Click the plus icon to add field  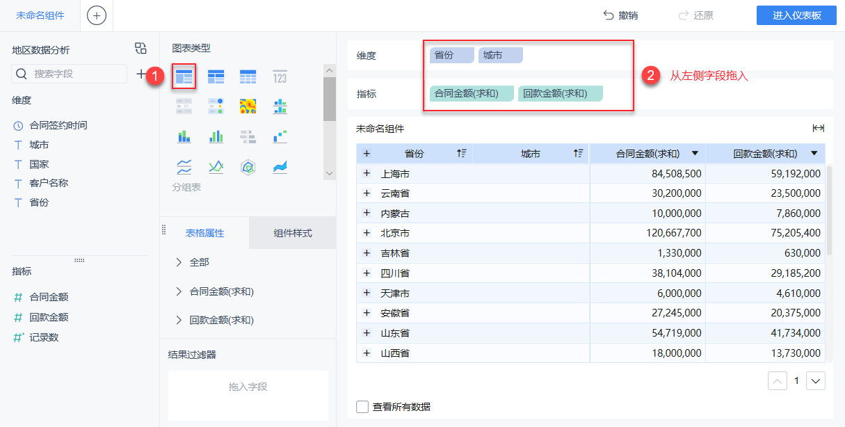coord(141,74)
